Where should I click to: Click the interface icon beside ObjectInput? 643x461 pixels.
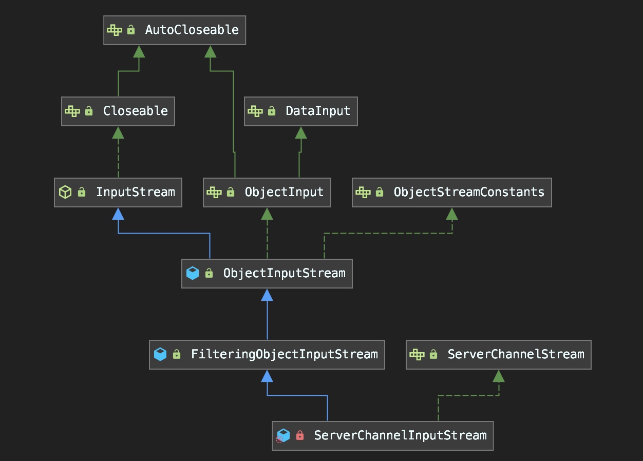pyautogui.click(x=214, y=192)
